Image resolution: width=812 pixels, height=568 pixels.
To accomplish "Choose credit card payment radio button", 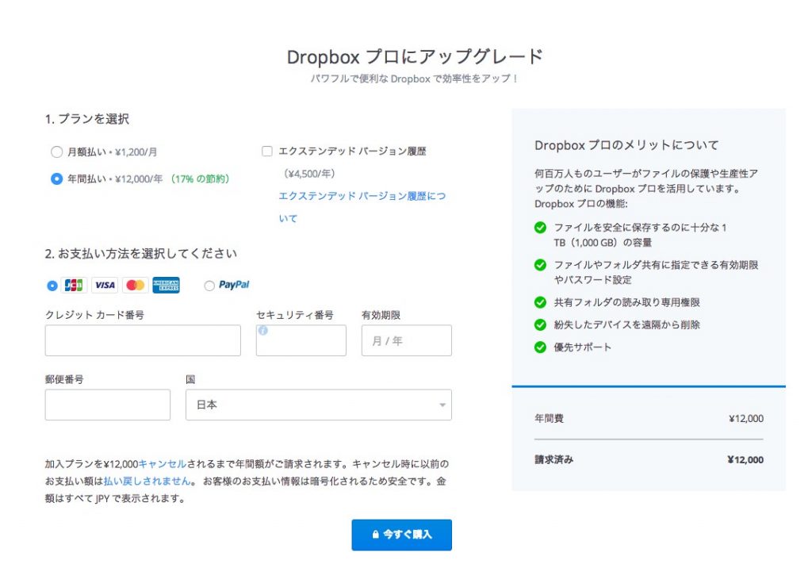I will point(52,286).
